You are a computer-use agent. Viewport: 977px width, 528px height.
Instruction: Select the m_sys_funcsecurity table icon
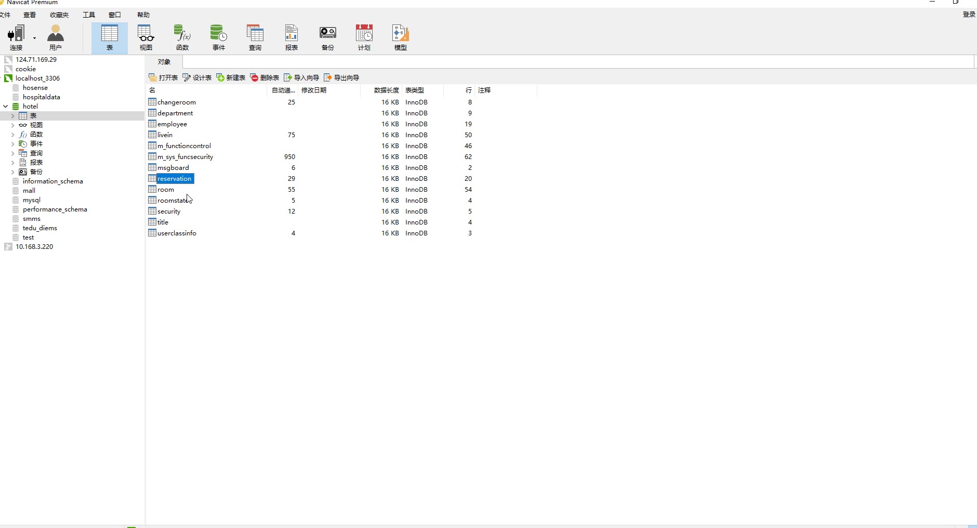click(152, 156)
